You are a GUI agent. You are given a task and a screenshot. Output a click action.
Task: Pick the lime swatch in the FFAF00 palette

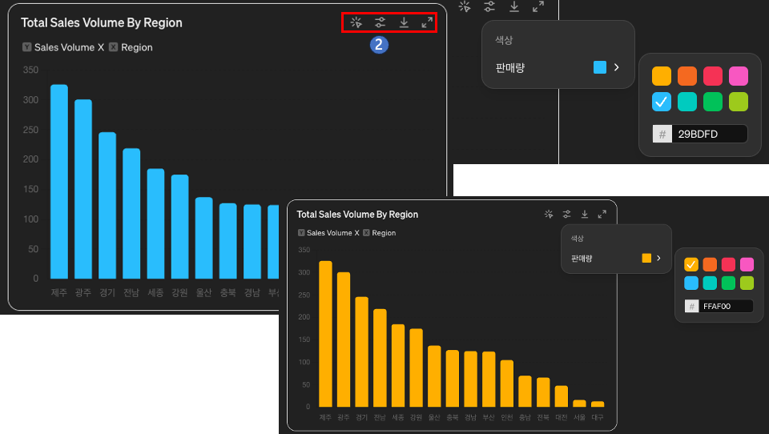coord(747,283)
